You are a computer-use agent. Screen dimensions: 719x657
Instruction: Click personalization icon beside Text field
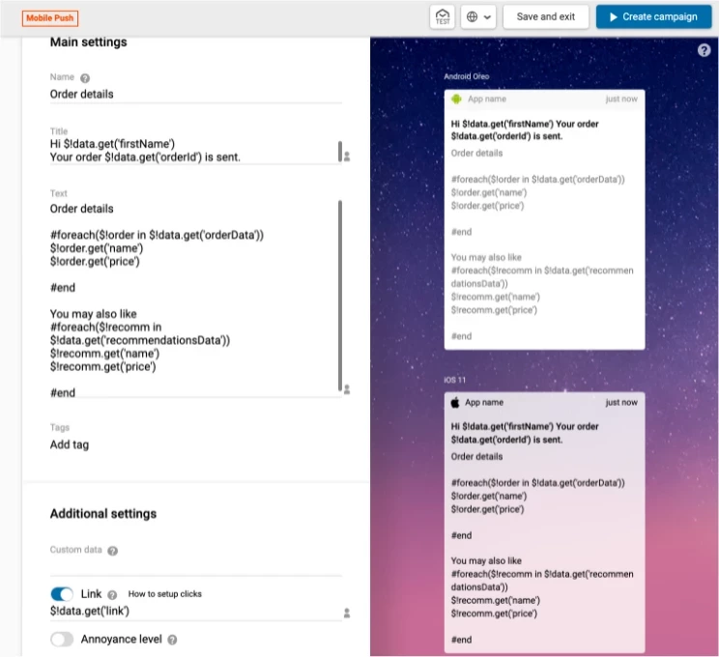(x=347, y=389)
